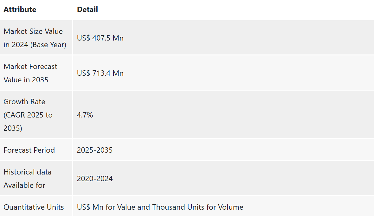This screenshot has width=374, height=216.
Task: Click the 'Thousand Units for Volume' text
Action: coord(198,207)
